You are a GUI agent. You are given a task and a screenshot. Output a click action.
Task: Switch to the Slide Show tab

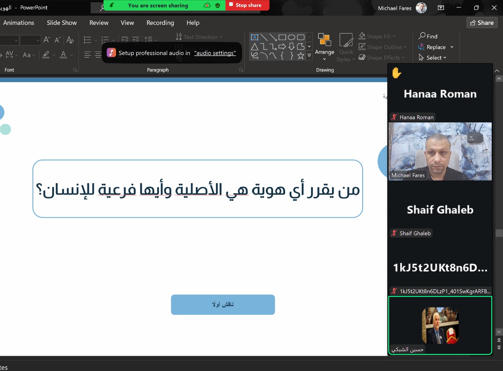(x=62, y=23)
